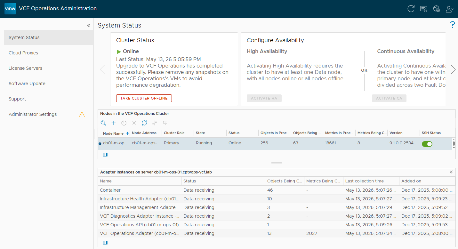Click the 2027 metrics value cell
This screenshot has width=458, height=249.
tap(324, 233)
